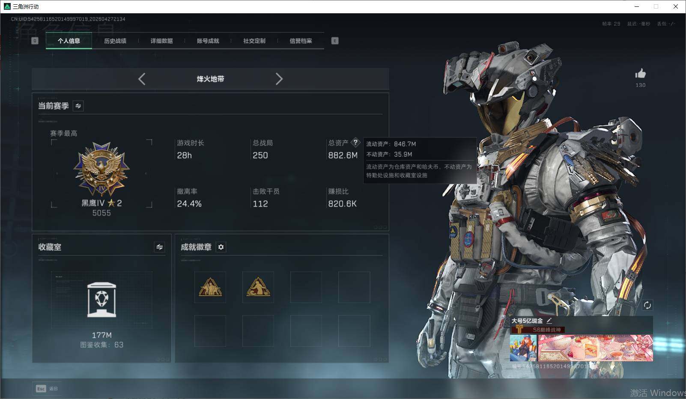Switch to the 历史战绩 tab
The height and width of the screenshot is (399, 686).
click(x=115, y=41)
